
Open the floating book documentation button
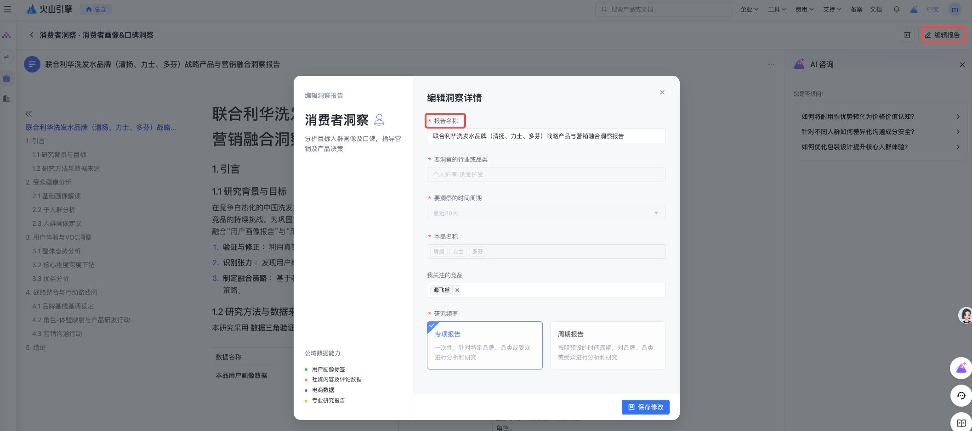coord(961,423)
